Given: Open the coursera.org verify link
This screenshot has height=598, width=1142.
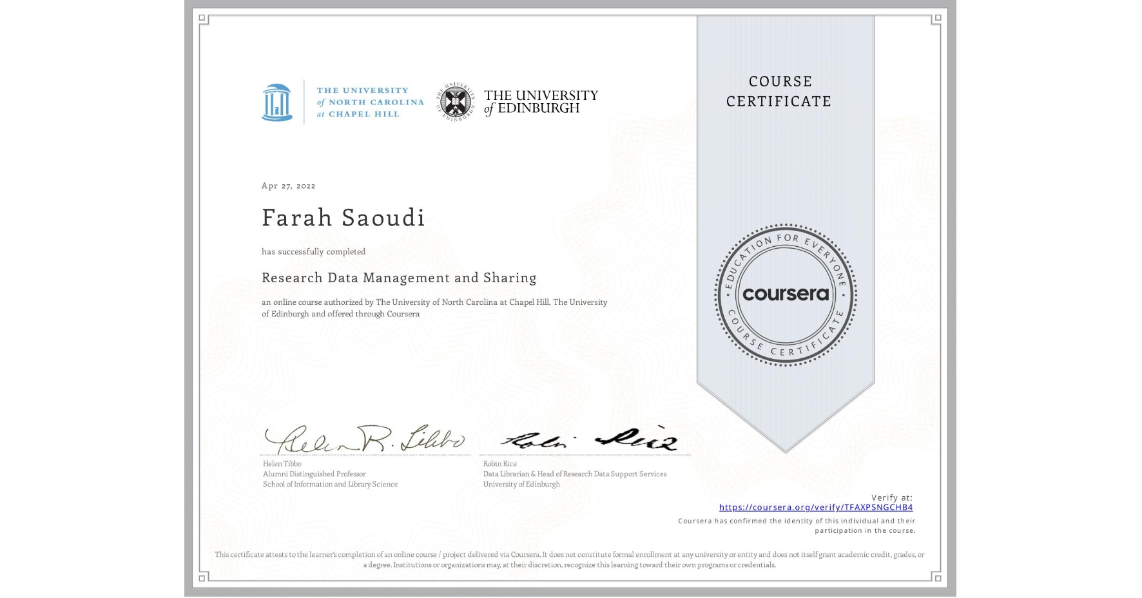Looking at the screenshot, I should [x=816, y=507].
